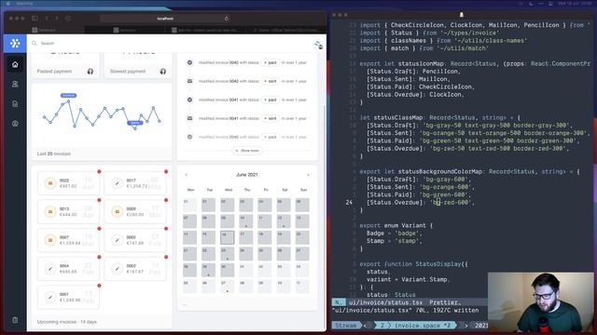Click the 'June 2021' calendar heading
The width and height of the screenshot is (597, 335).
pyautogui.click(x=246, y=175)
